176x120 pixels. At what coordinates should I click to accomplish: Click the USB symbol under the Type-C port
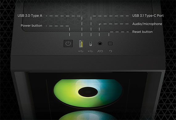coord(90,51)
